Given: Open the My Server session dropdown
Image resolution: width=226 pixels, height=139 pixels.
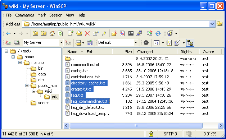Looking at the screenshot, I should tap(61, 43).
